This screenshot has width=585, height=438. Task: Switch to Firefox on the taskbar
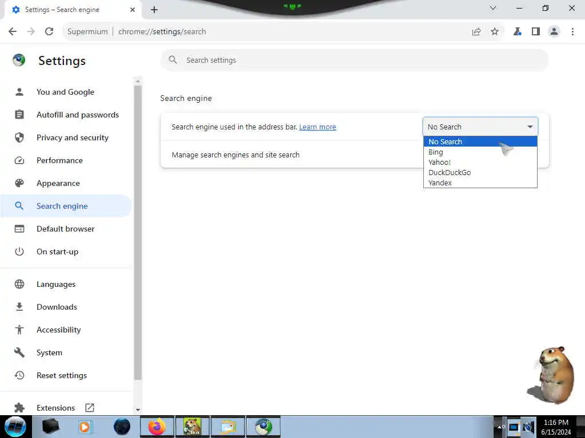point(157,427)
